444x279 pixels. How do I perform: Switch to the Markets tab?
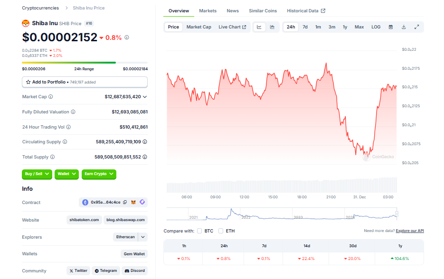(208, 11)
